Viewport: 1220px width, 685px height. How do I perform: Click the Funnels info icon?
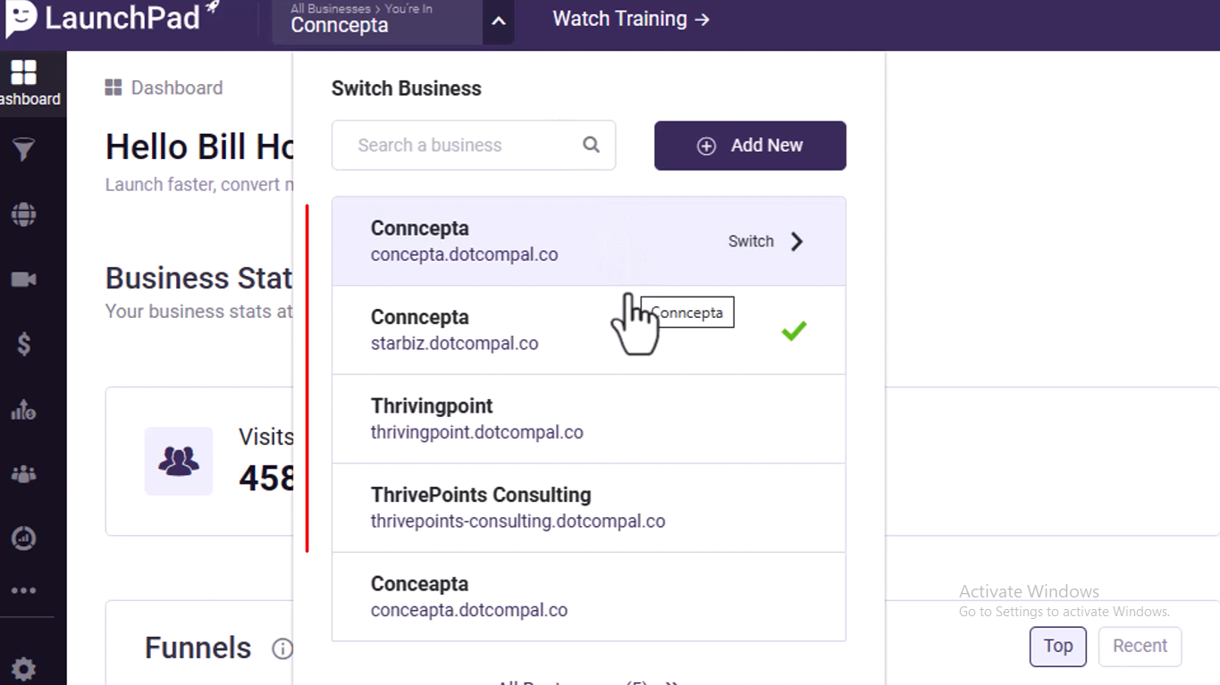282,648
